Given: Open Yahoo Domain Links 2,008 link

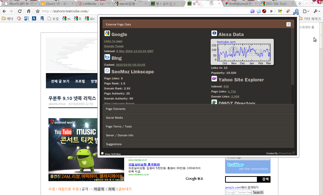Looking at the screenshot, I should [235, 96].
